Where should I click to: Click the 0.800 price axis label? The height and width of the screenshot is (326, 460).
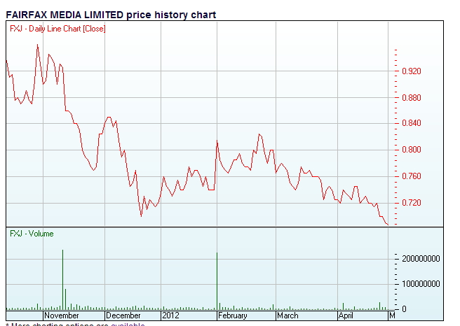(x=412, y=150)
